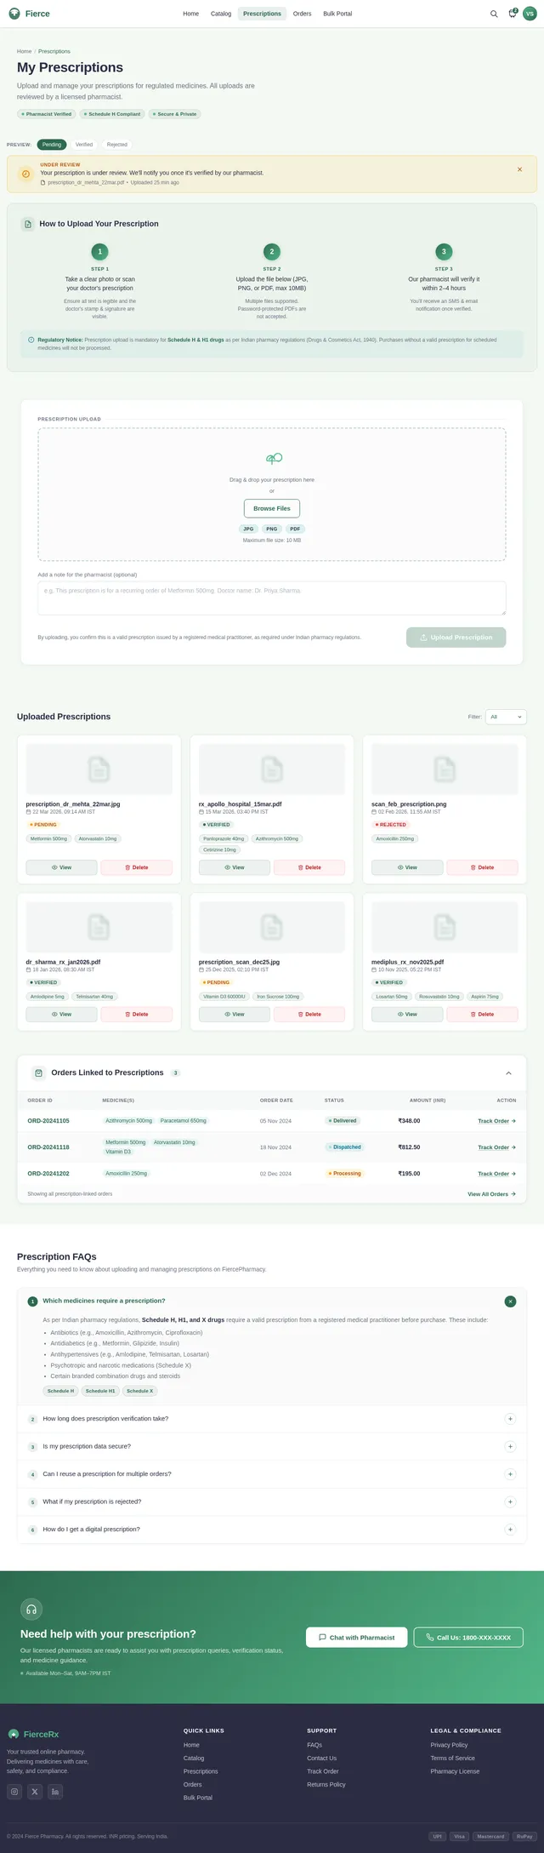The width and height of the screenshot is (544, 1853).
Task: Click the Fierce logo in header
Action: point(30,14)
